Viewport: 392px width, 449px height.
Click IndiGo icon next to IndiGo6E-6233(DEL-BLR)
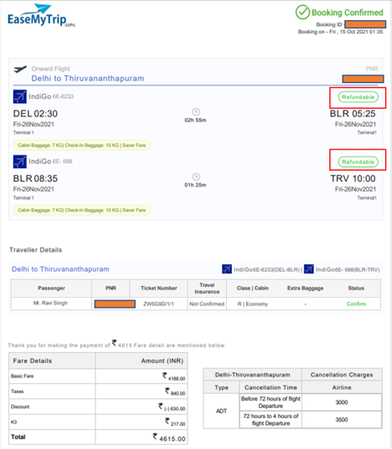click(227, 269)
